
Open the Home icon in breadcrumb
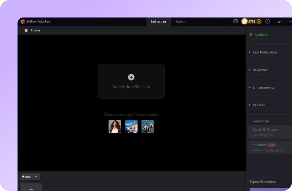26,30
